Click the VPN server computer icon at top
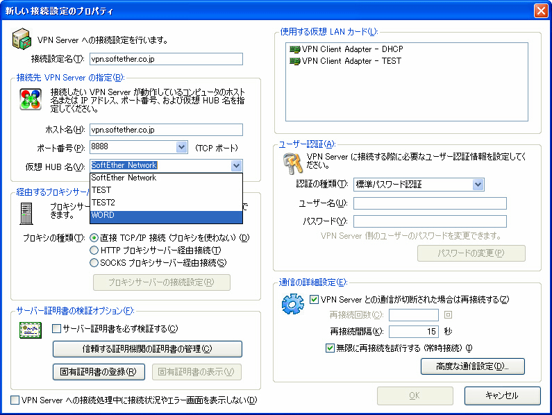 22,39
